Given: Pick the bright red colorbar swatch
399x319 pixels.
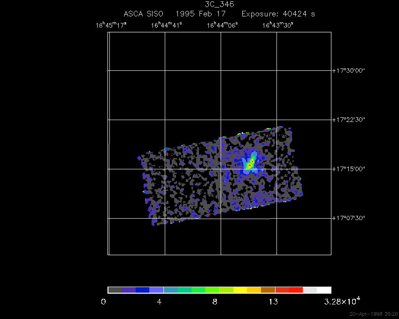Looking at the screenshot, I should pos(296,290).
